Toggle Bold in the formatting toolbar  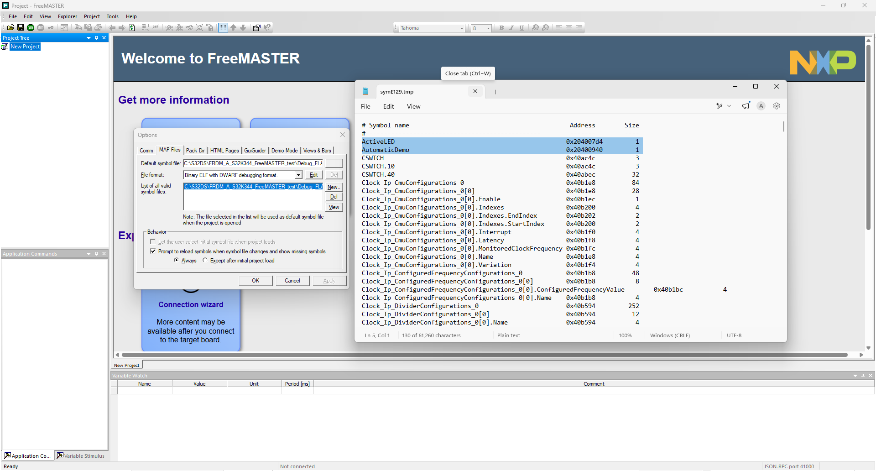[x=501, y=28]
